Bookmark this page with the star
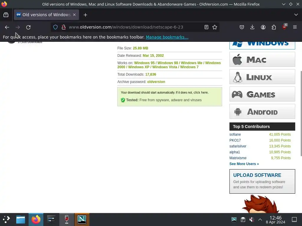 (215, 27)
